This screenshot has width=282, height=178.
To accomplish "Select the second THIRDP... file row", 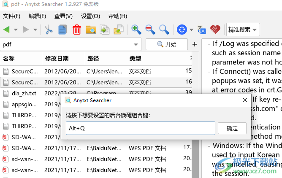I will pos(30,126).
